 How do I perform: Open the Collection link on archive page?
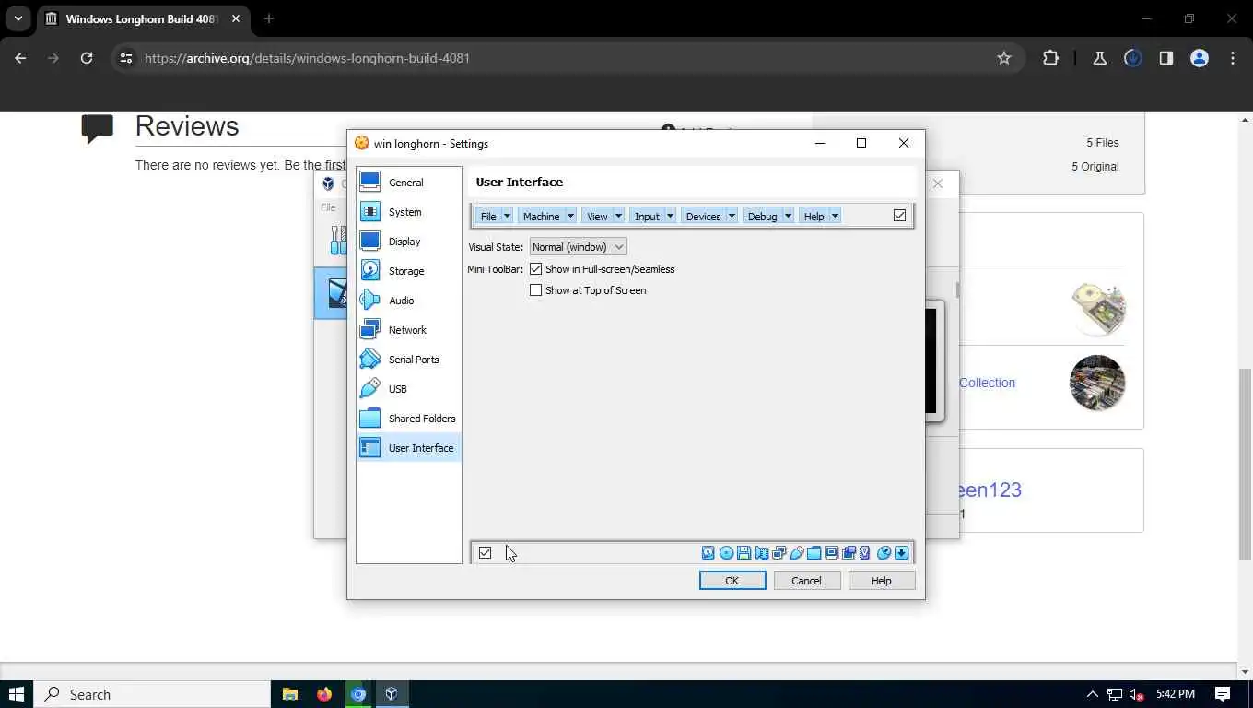point(987,383)
